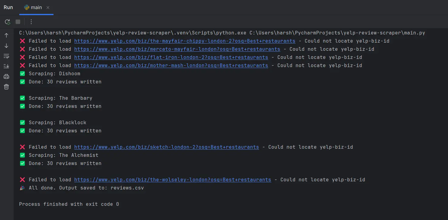The height and width of the screenshot is (220, 448).
Task: Toggle Scroll to the end icon
Action: tap(6, 66)
